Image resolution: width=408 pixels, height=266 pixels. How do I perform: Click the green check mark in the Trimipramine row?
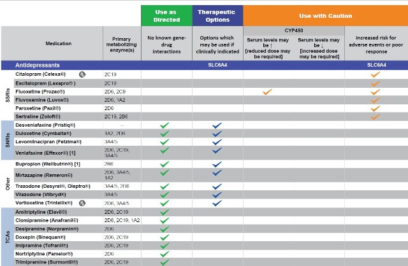coord(165,262)
